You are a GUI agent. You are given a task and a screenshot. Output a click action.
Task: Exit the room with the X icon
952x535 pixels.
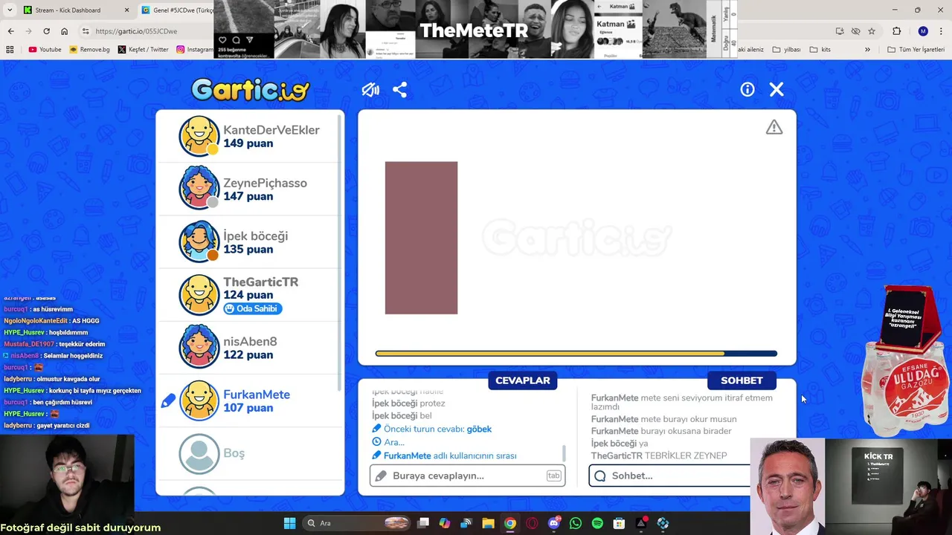pos(776,90)
